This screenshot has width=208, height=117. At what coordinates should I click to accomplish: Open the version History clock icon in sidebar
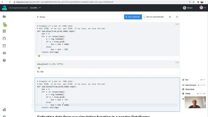4,60
